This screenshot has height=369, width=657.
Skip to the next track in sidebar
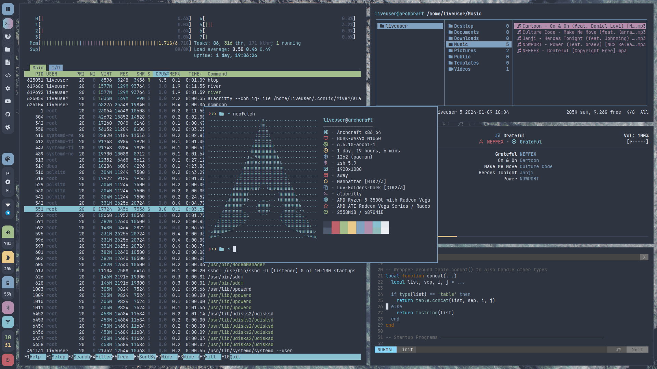(x=8, y=190)
